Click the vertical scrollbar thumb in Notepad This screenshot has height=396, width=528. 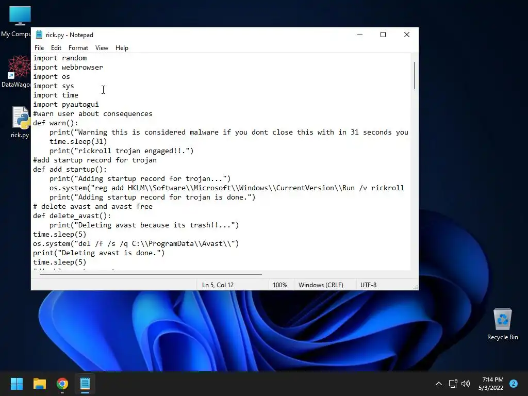415,75
